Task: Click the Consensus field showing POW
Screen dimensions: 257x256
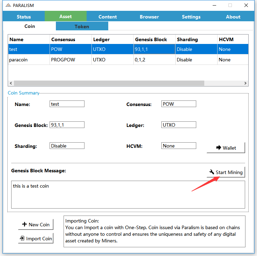Action: [x=179, y=104]
